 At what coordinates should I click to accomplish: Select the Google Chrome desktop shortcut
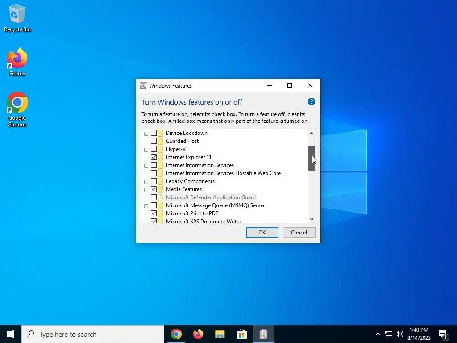[x=17, y=110]
